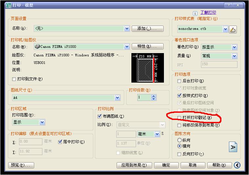Click the DPI 150 field
Viewport: 249px width, 175px height.
[219, 64]
